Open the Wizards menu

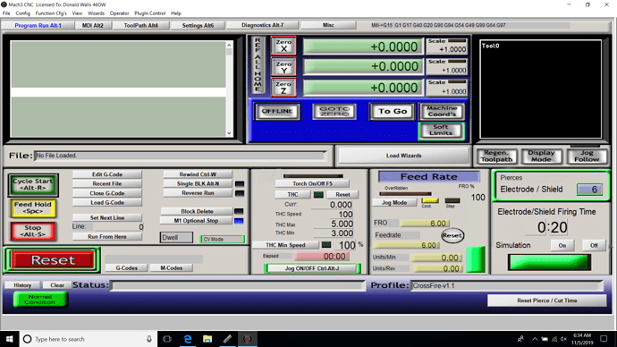point(96,13)
